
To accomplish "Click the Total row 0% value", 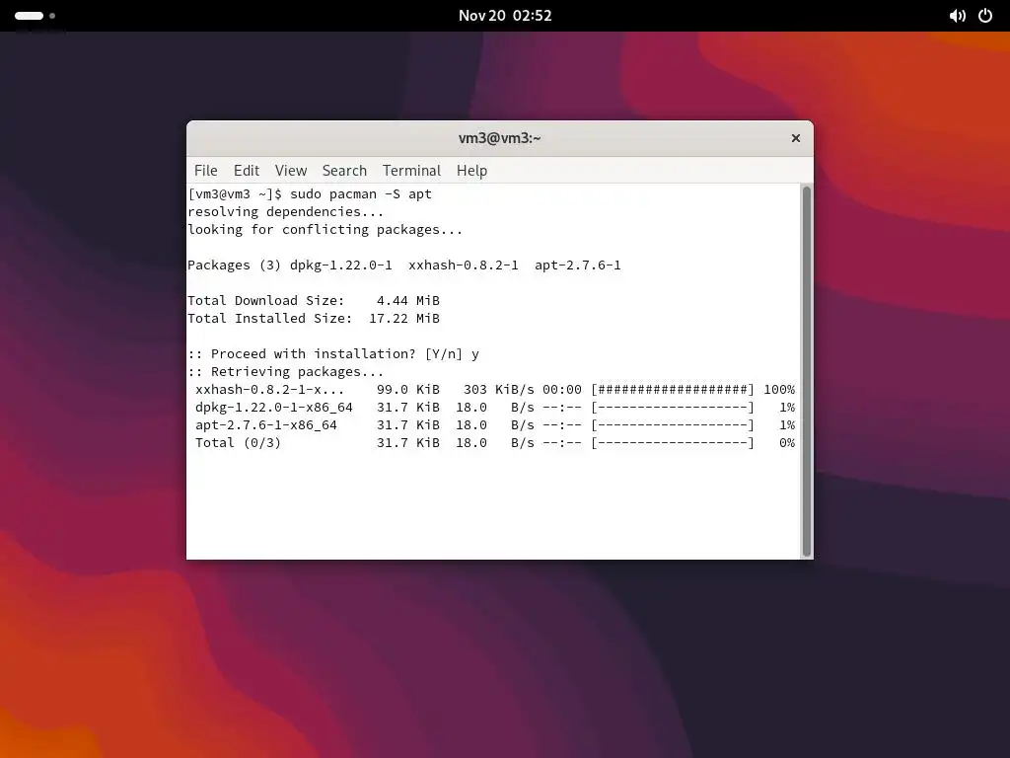I will [786, 443].
